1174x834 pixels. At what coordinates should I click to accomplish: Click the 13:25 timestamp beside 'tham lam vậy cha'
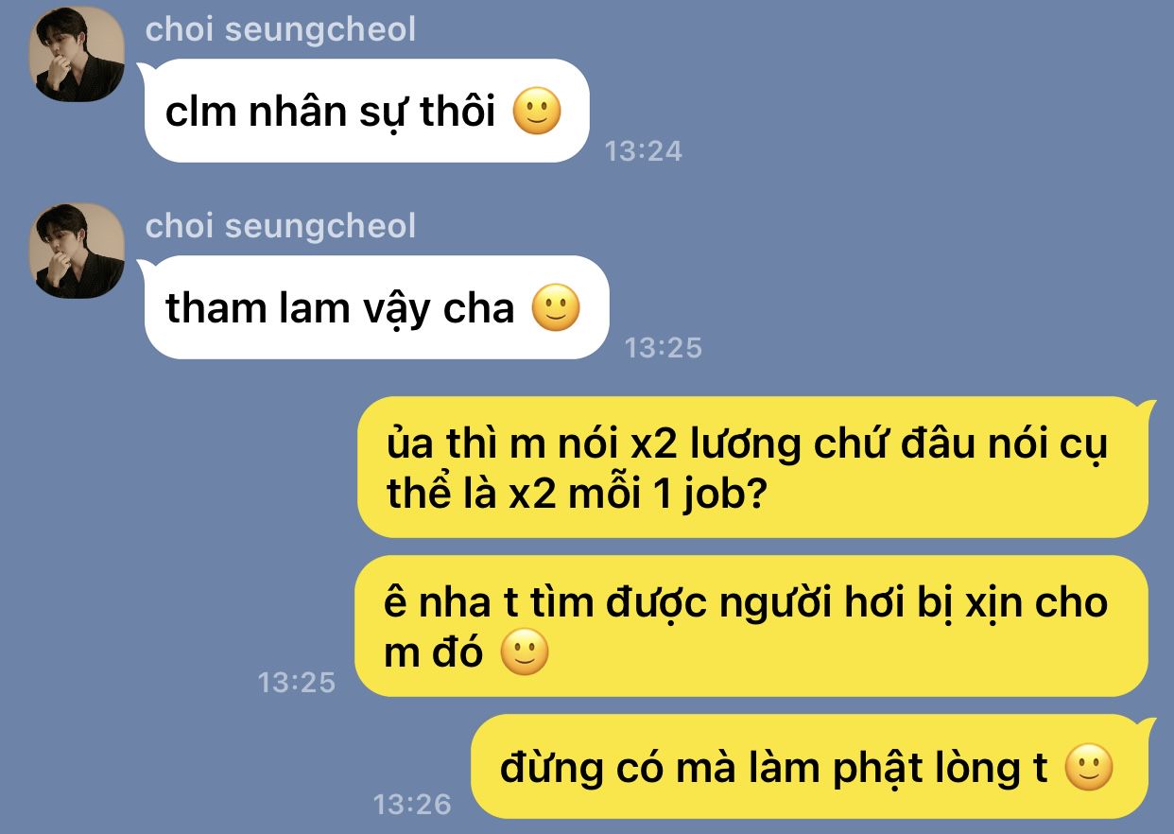pos(663,347)
